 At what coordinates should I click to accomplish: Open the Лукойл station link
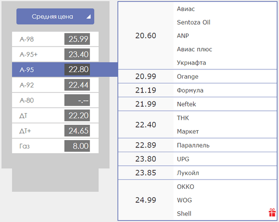[188, 173]
